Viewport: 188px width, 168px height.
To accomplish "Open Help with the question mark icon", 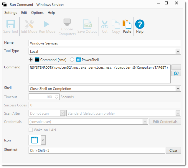I will 140,24.
